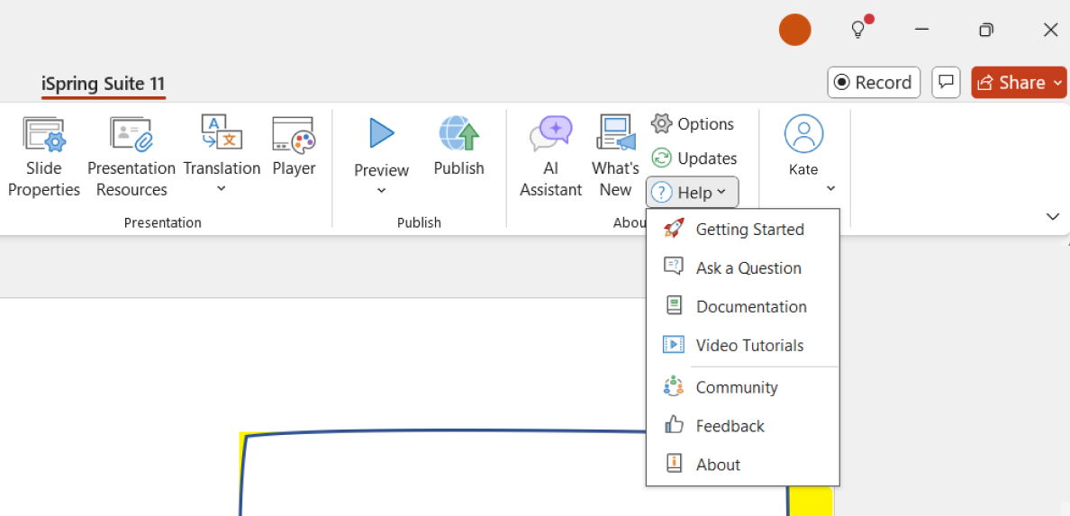Click the Translation icon
Screen dimensions: 1070x516
pyautogui.click(x=222, y=132)
